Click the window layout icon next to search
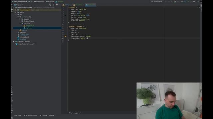Image resolution: width=213 pixels, height=119 pixels. pyautogui.click(x=198, y=2)
